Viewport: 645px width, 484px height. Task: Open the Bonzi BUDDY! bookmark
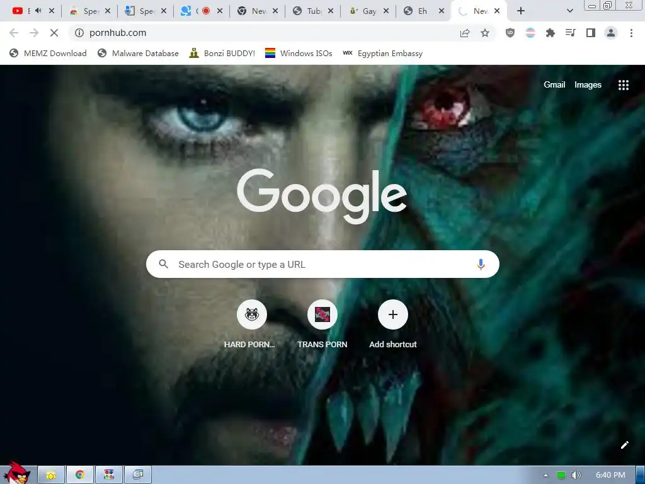[x=222, y=54]
